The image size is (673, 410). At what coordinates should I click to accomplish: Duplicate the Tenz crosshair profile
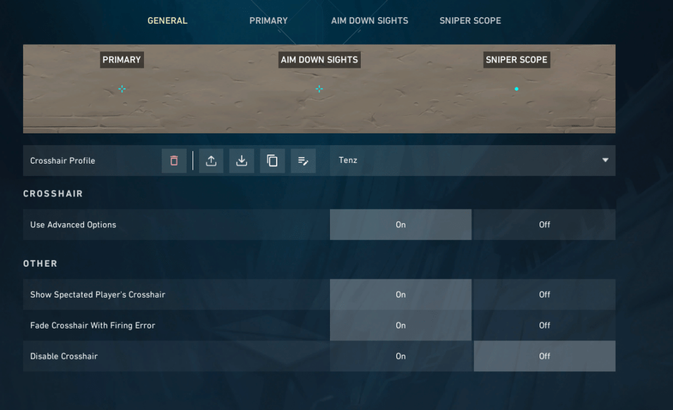[x=272, y=160]
